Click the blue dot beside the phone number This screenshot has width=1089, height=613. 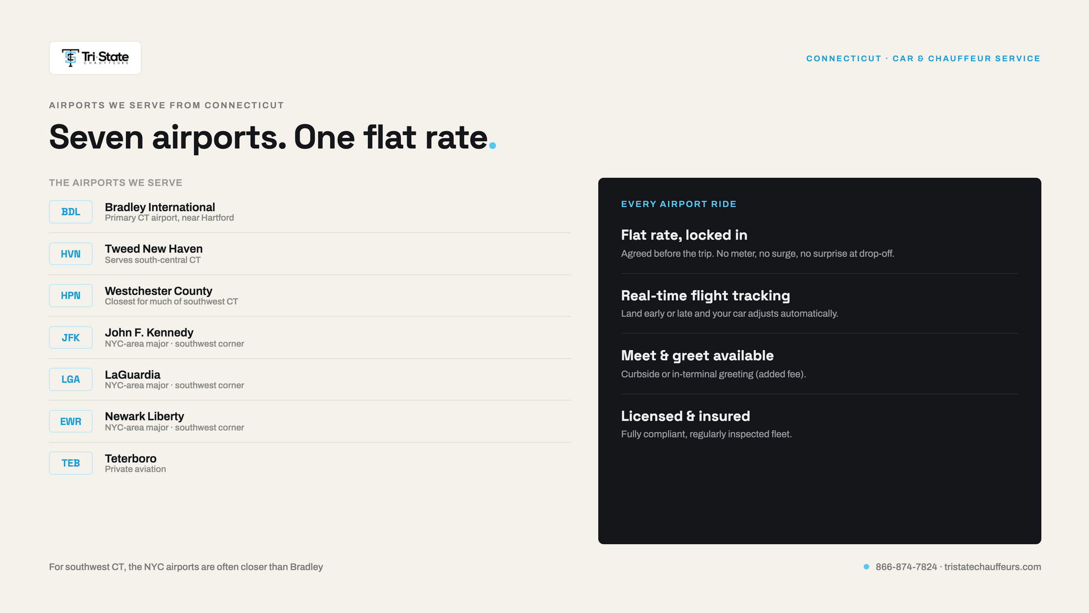tap(866, 566)
